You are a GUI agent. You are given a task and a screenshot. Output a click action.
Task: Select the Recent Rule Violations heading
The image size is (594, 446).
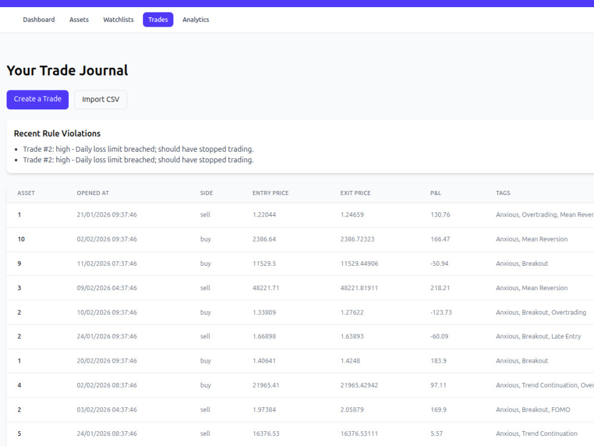(57, 133)
